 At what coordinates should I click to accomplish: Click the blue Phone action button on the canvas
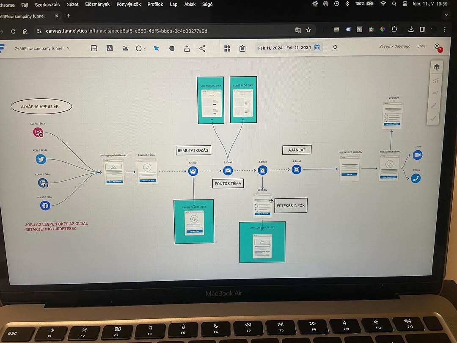(x=415, y=178)
